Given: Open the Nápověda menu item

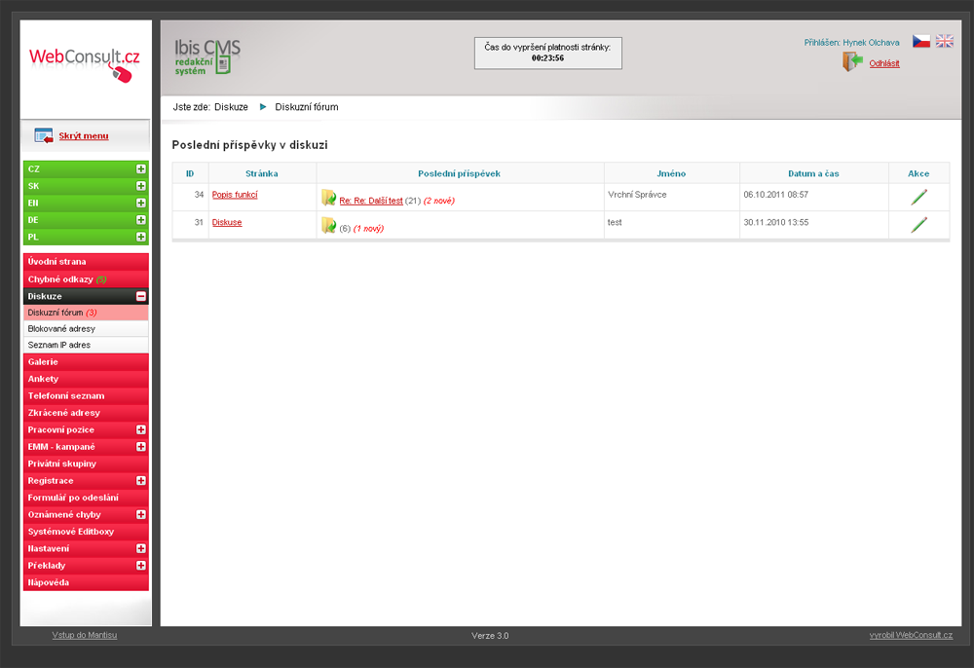Looking at the screenshot, I should tap(86, 582).
